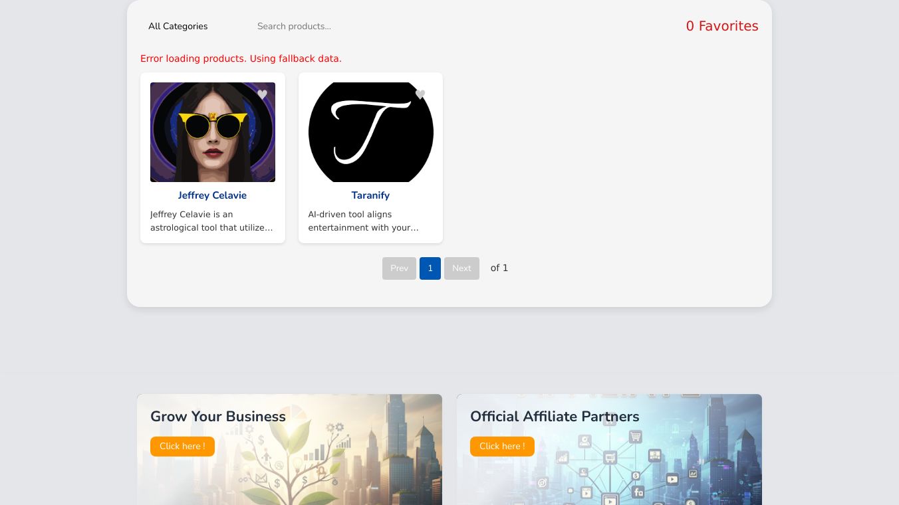Select the 'Grow Your Business' heading
The image size is (899, 505).
218,417
